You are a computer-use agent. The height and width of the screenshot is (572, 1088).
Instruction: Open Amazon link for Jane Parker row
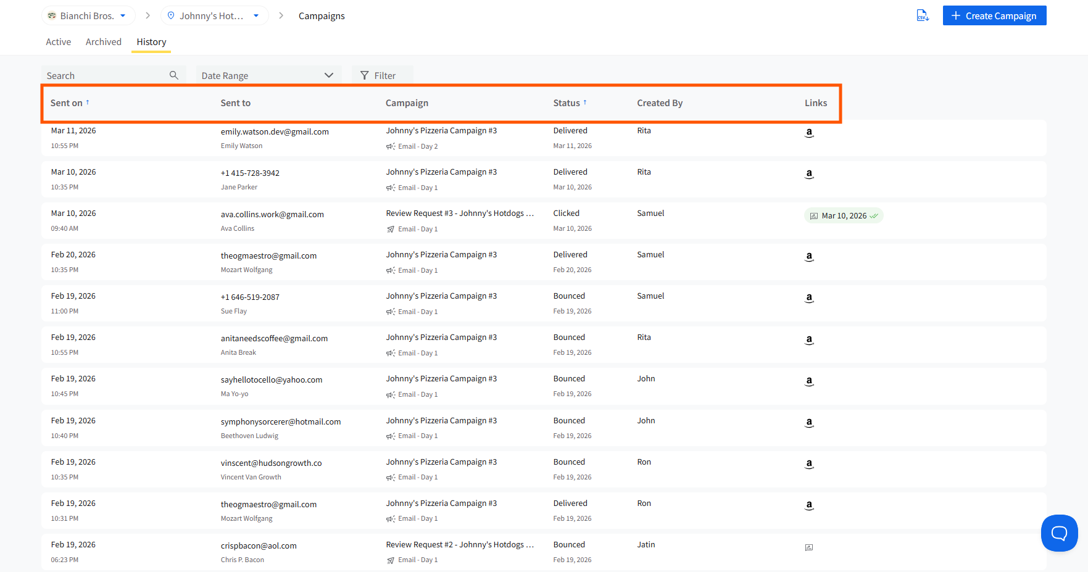coord(809,174)
